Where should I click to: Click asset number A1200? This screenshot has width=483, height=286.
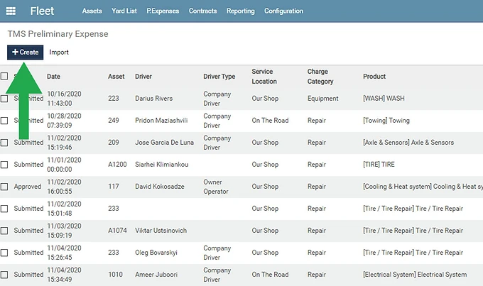117,165
